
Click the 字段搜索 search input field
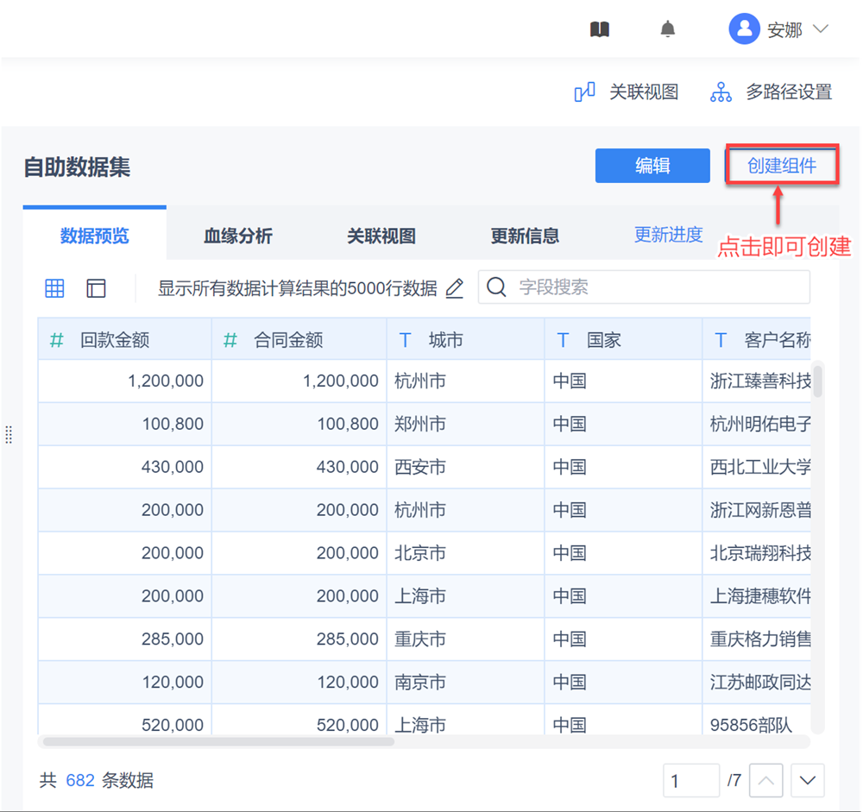click(656, 287)
